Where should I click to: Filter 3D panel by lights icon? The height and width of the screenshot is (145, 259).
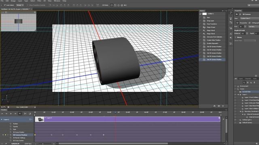(255, 83)
